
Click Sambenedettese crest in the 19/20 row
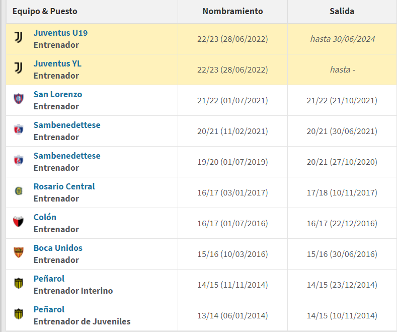tap(19, 160)
